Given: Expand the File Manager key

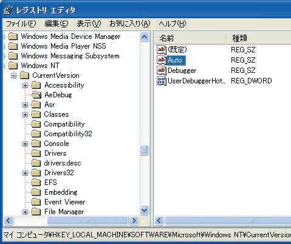Looking at the screenshot, I should click(25, 212).
